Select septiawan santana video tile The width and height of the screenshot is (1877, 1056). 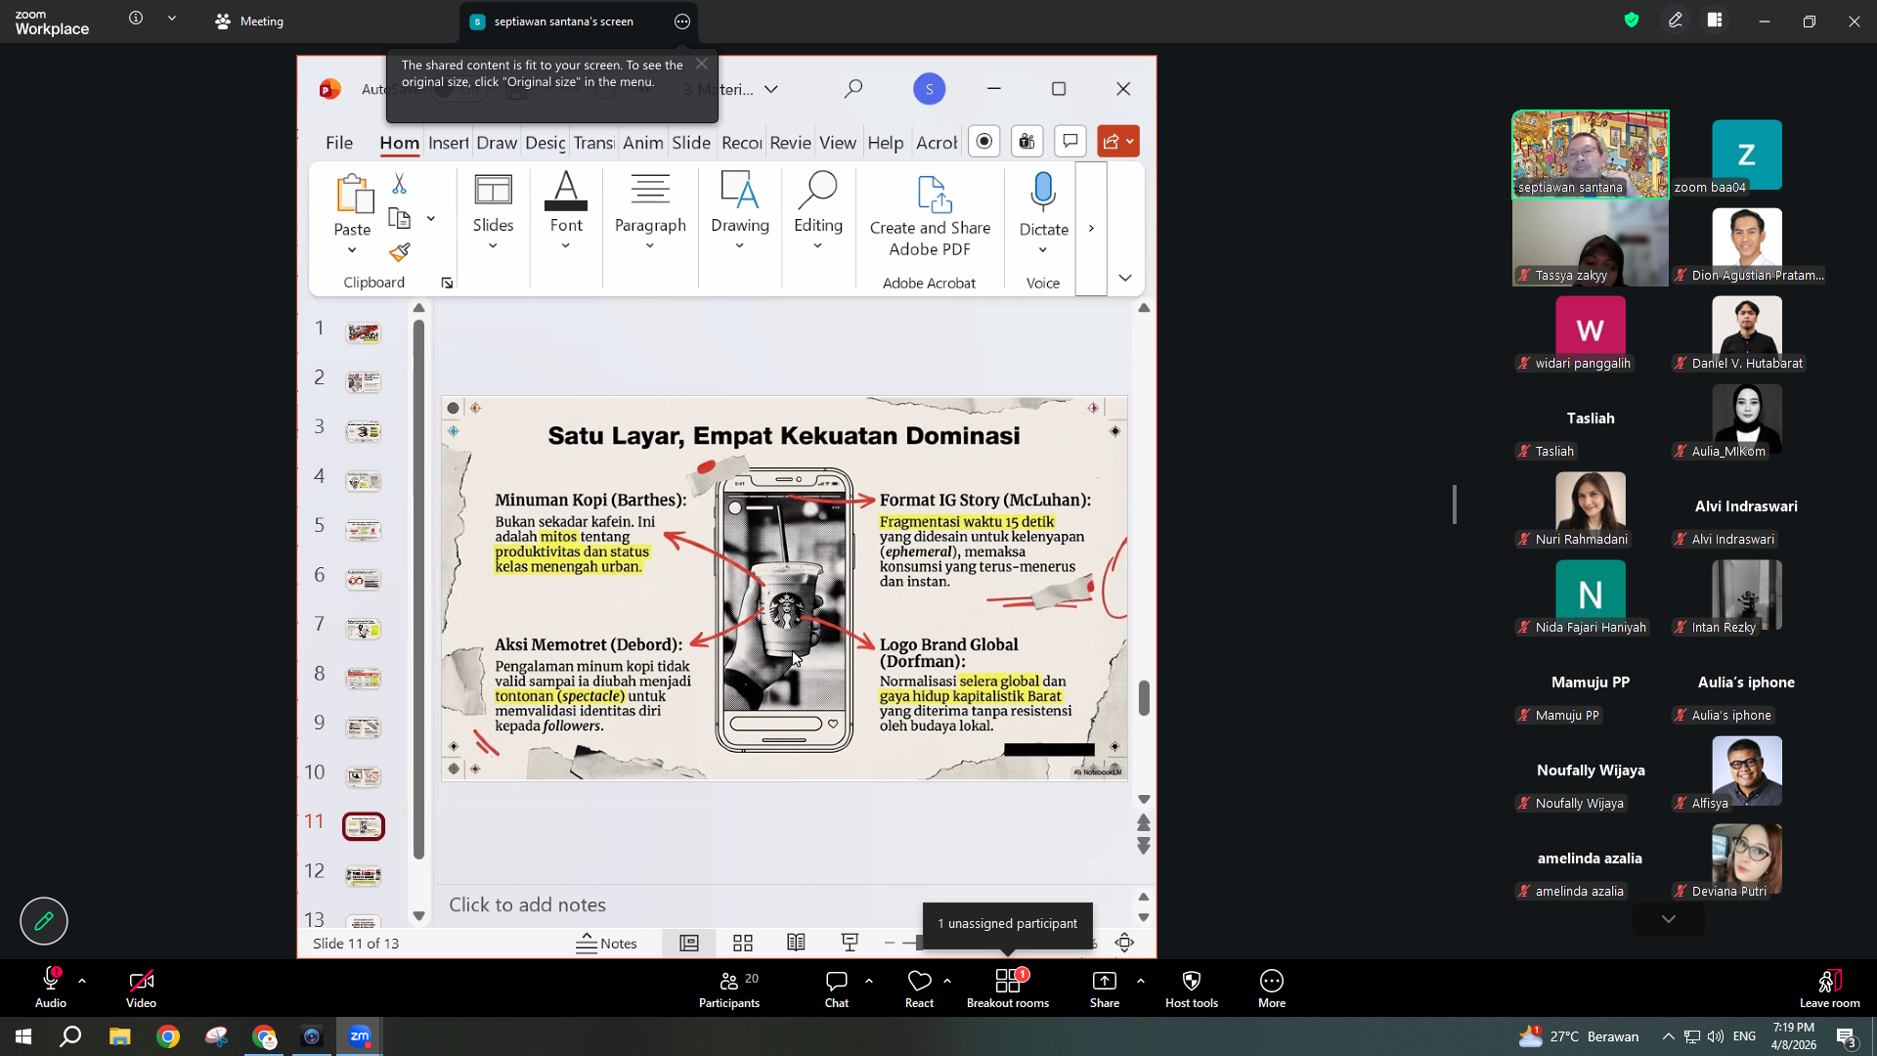[1591, 154]
